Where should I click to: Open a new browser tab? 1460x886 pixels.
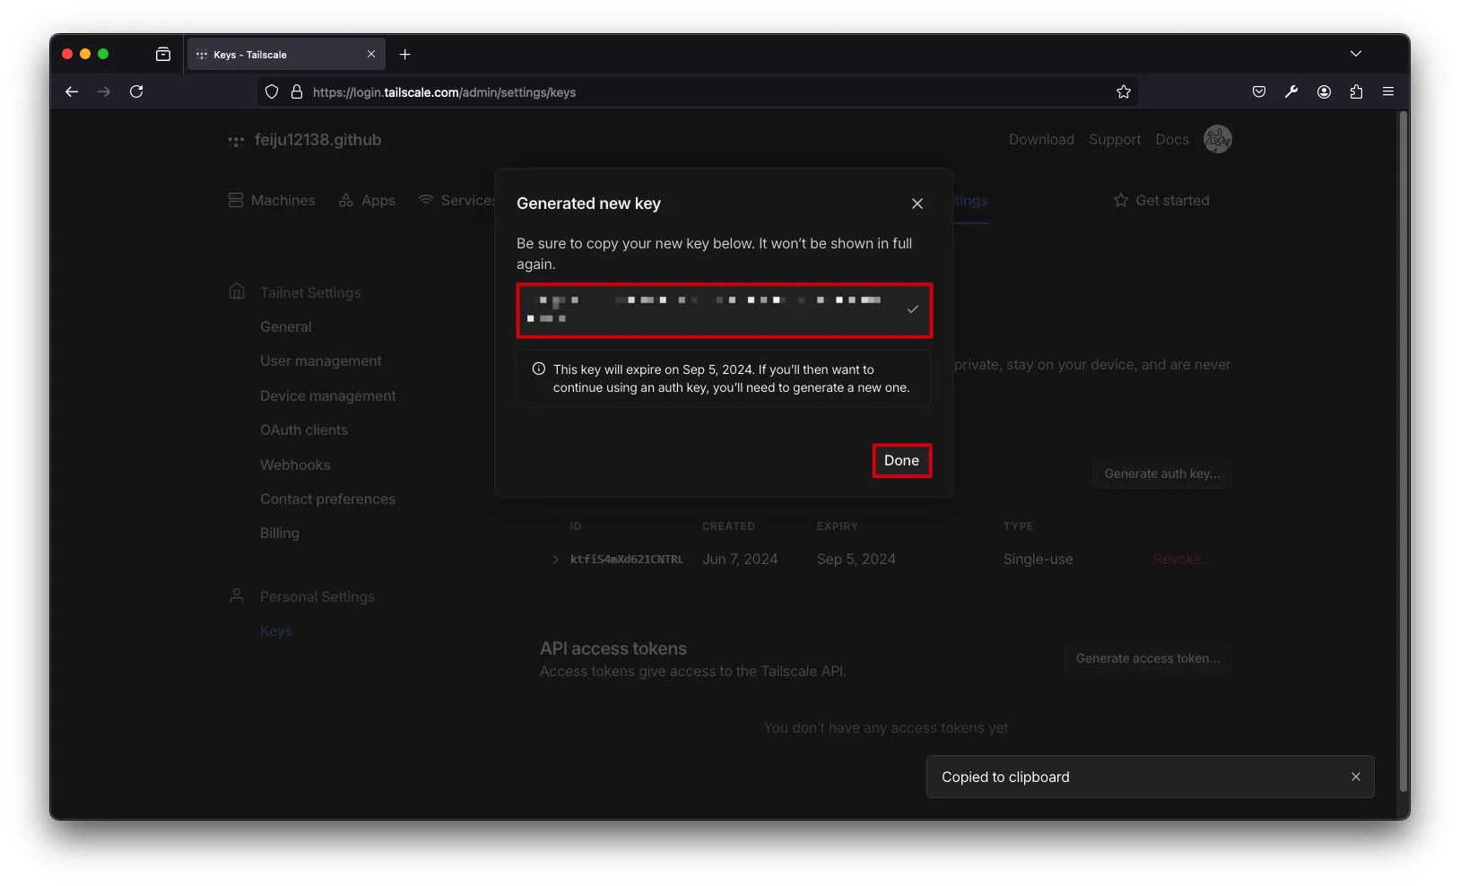[x=405, y=55]
